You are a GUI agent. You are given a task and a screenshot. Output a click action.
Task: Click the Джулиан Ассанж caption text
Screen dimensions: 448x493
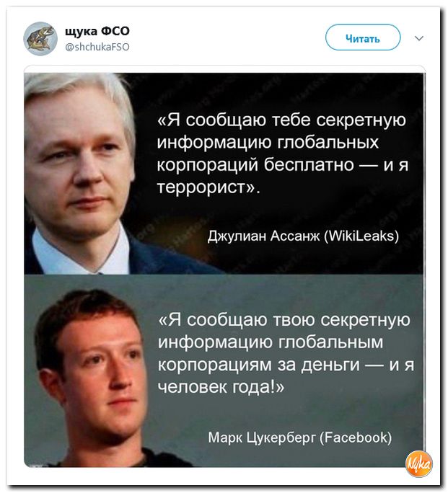click(263, 236)
